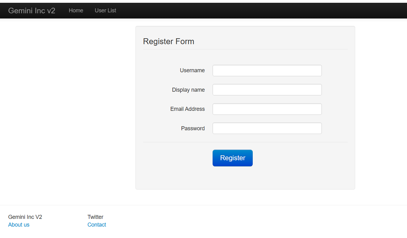The image size is (407, 238).
Task: Select the Email Address text box
Action: (267, 109)
